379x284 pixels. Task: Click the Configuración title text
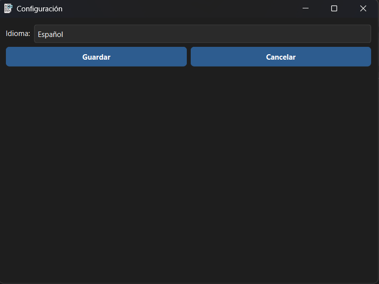[39, 9]
